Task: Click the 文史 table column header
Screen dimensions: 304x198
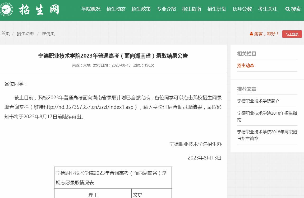Action: click(138, 195)
